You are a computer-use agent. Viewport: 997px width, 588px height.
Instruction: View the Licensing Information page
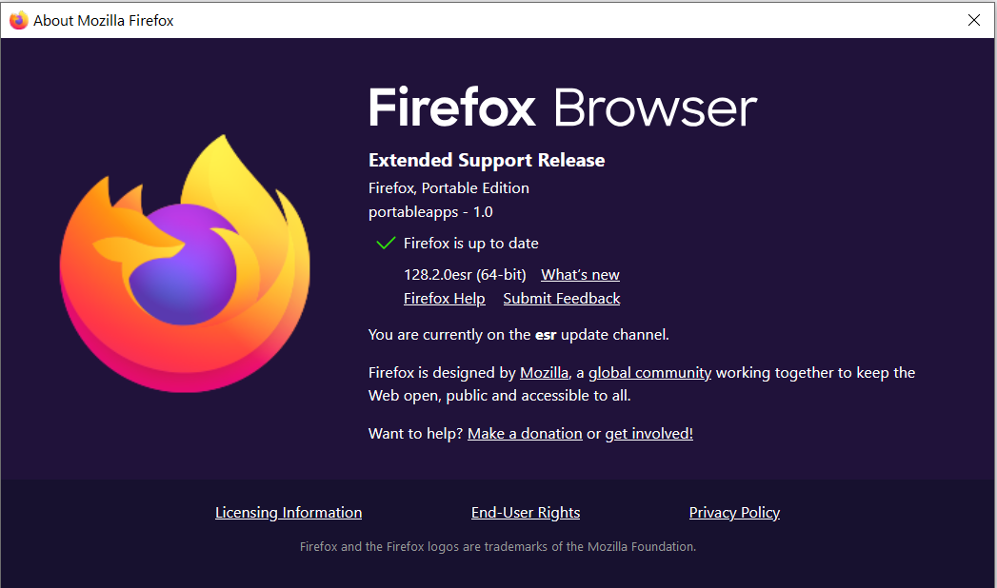click(289, 513)
